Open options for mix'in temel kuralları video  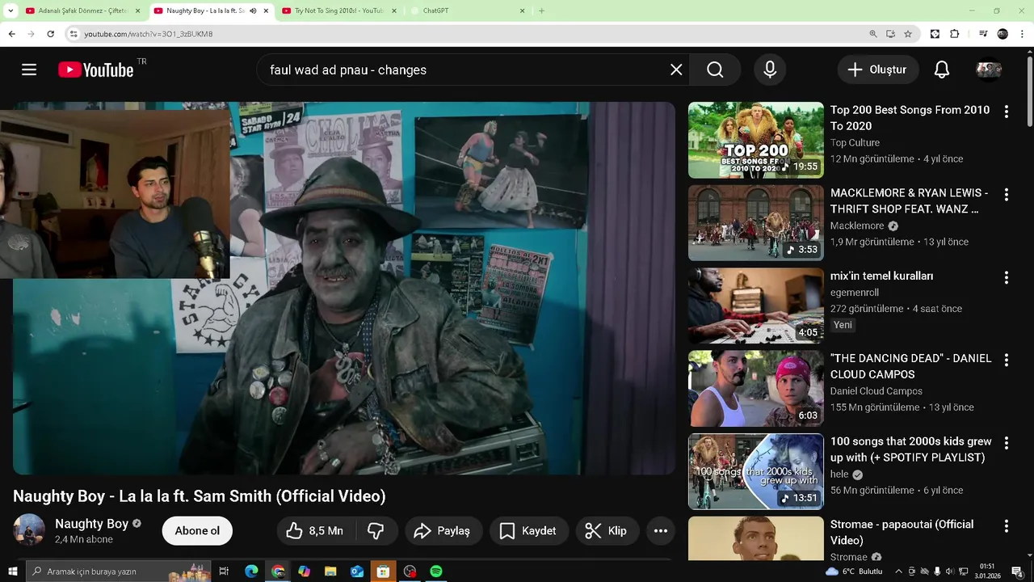tap(1007, 277)
